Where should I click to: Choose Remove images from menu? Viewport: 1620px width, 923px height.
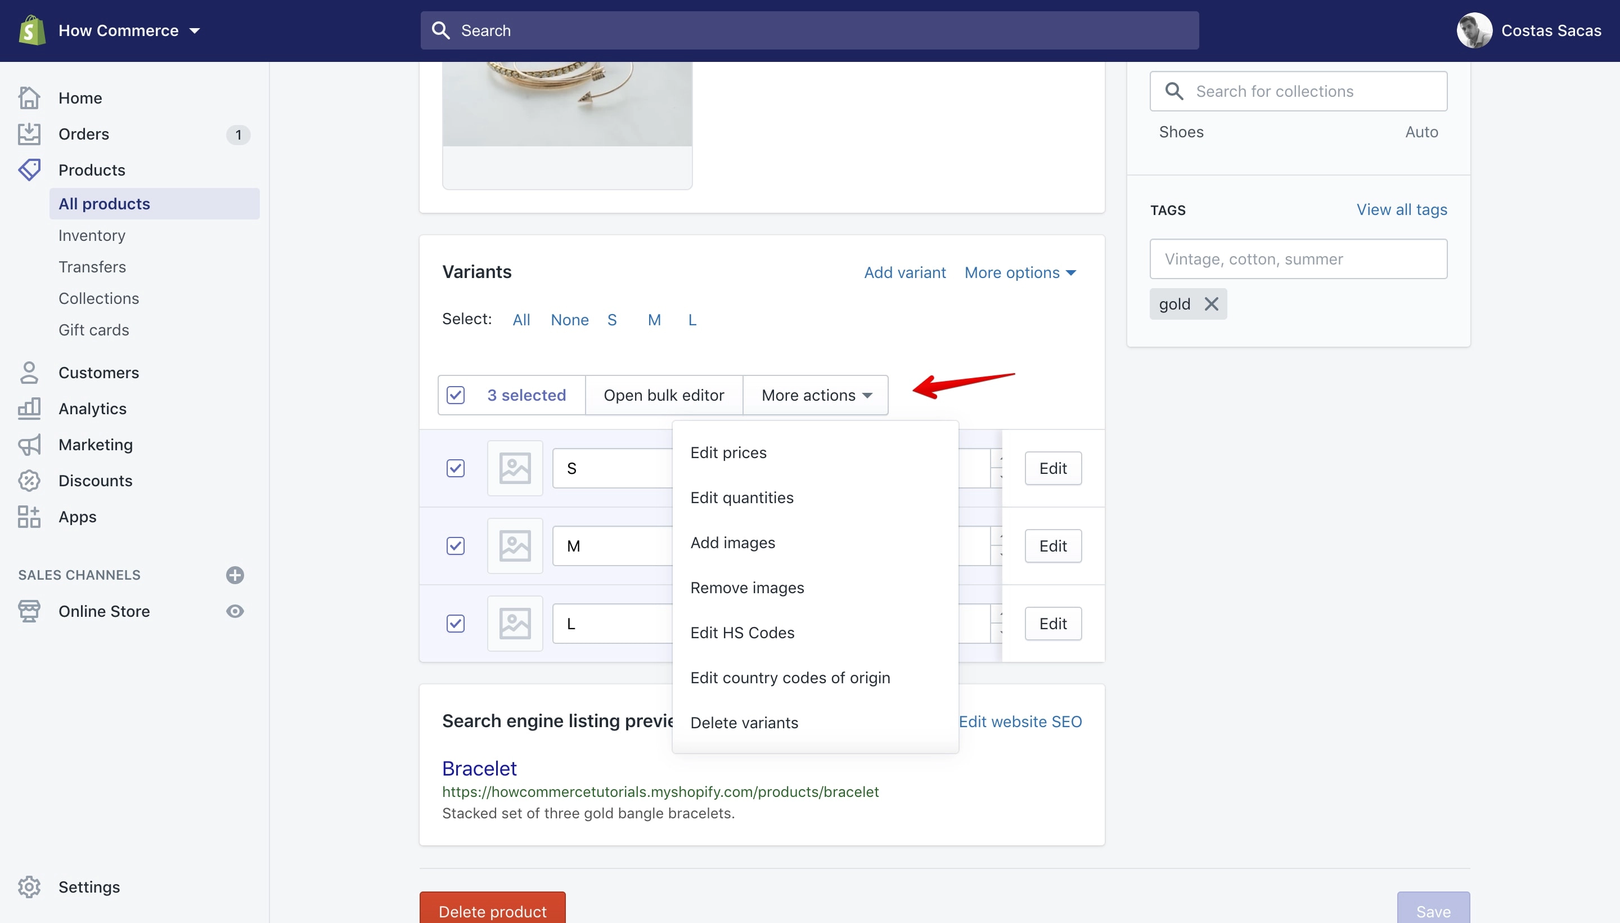(x=814, y=587)
